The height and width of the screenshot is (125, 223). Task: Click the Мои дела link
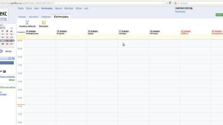(x=44, y=26)
